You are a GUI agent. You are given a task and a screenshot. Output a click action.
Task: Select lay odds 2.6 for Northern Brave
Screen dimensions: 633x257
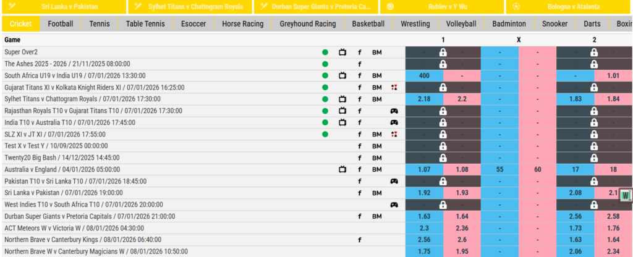[462, 240]
